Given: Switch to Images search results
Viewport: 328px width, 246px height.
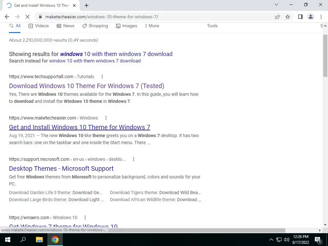Looking at the screenshot, I should point(127,26).
